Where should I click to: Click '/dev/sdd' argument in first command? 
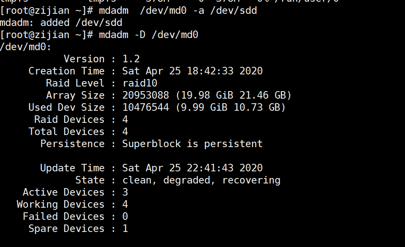point(233,10)
